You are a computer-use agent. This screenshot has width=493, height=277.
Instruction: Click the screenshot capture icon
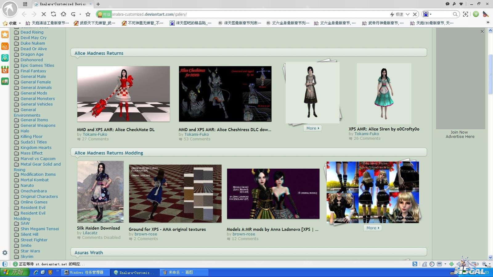[466, 14]
